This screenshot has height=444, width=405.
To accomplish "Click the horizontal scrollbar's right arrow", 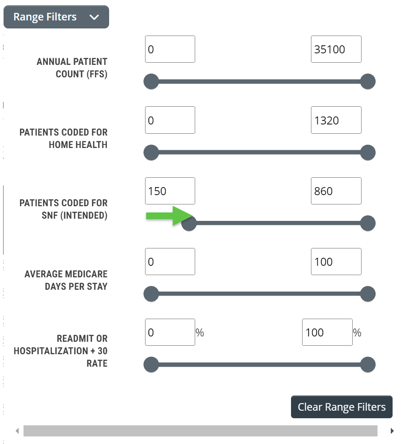I will click(x=392, y=431).
